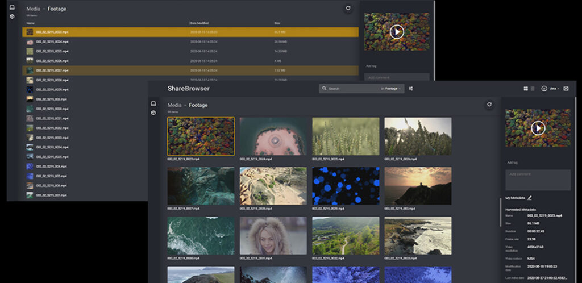Click the magnifier icon in the search bar
This screenshot has height=283, width=582.
324,89
